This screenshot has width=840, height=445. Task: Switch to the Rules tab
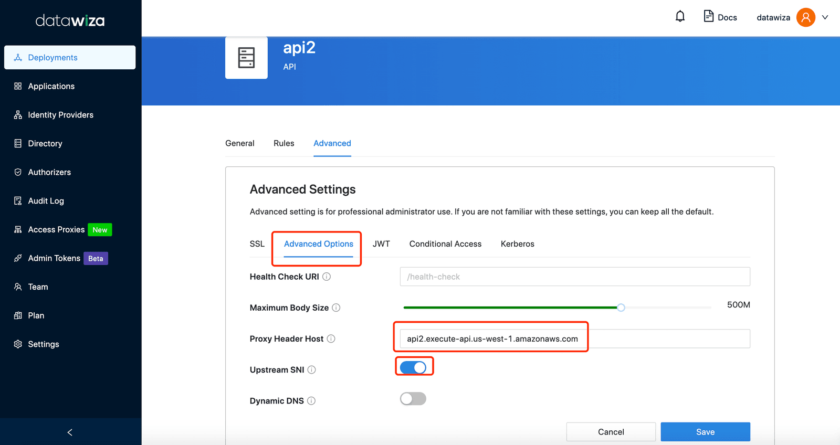[284, 143]
